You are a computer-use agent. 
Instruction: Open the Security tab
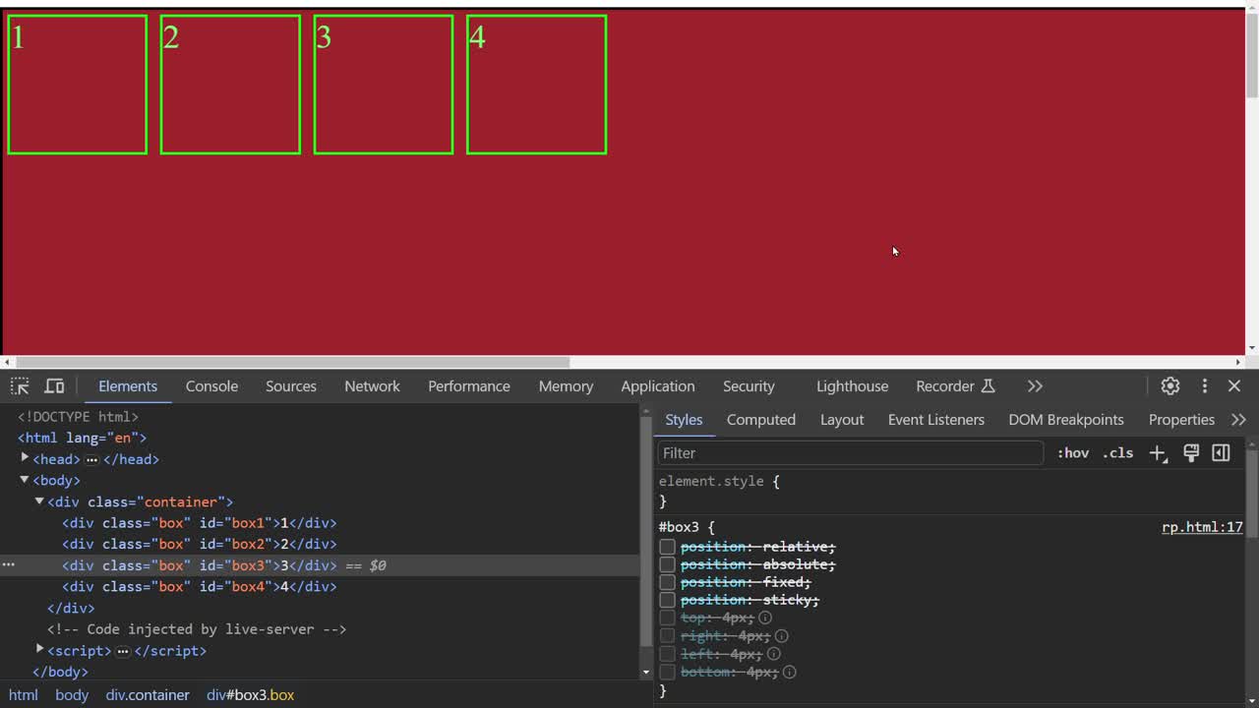(x=749, y=386)
